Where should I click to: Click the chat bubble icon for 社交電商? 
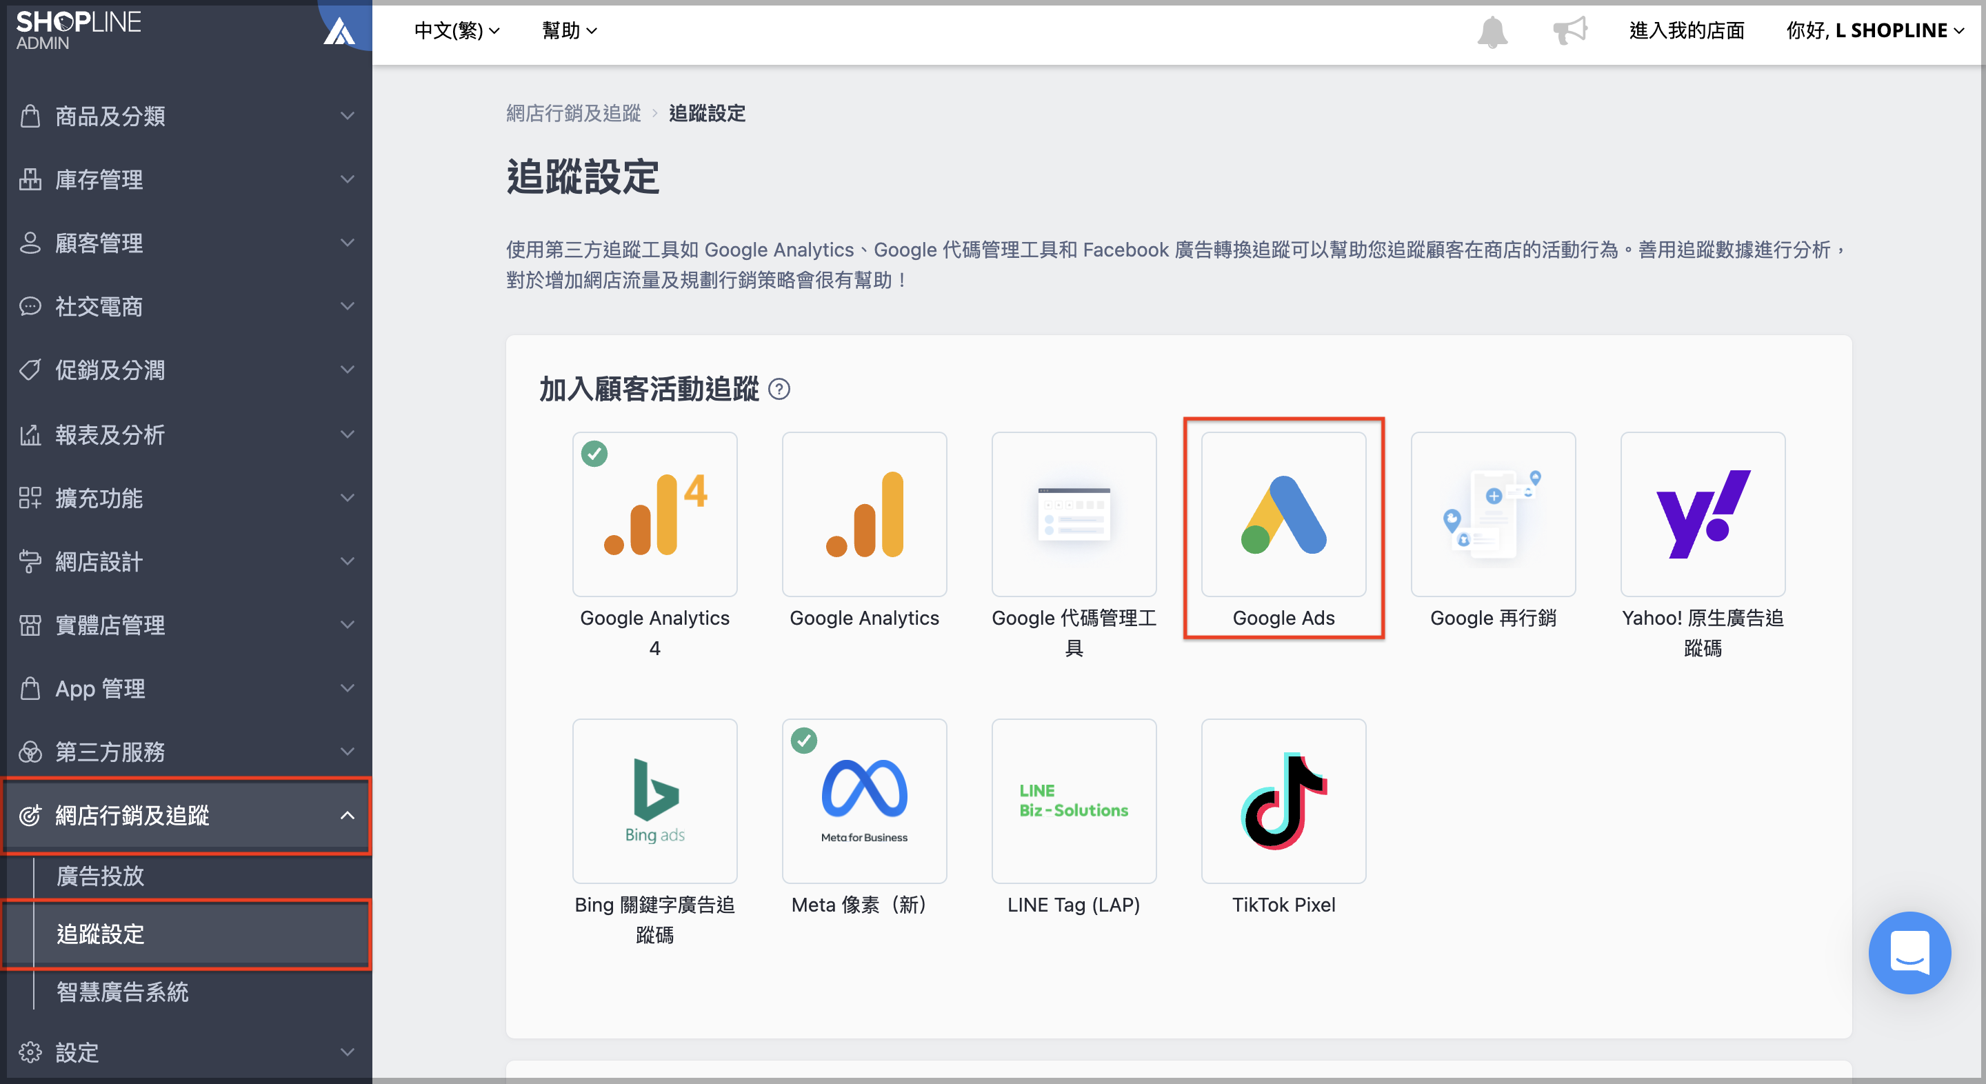(30, 306)
